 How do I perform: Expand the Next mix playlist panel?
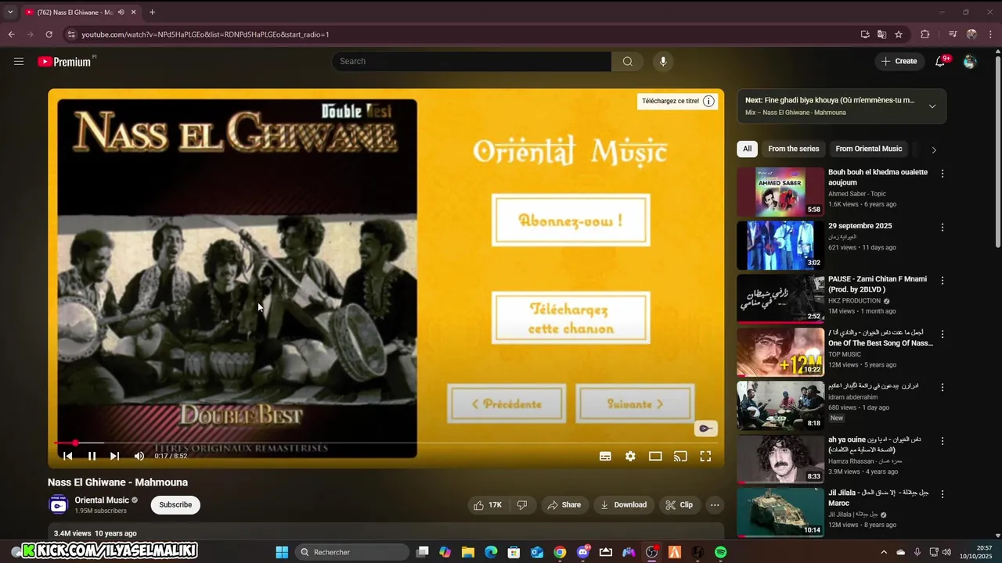932,106
